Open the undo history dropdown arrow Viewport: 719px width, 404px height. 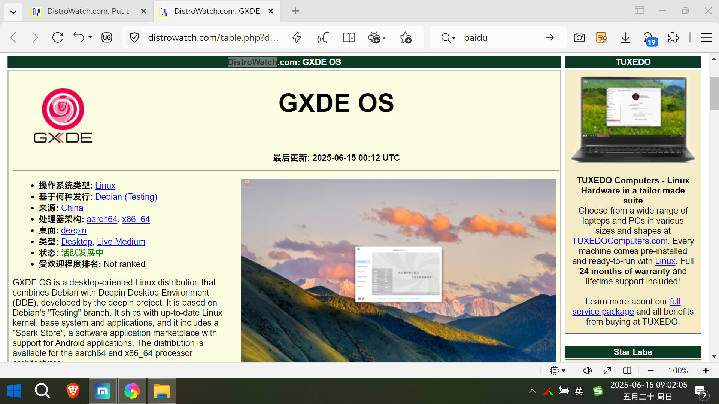click(90, 37)
